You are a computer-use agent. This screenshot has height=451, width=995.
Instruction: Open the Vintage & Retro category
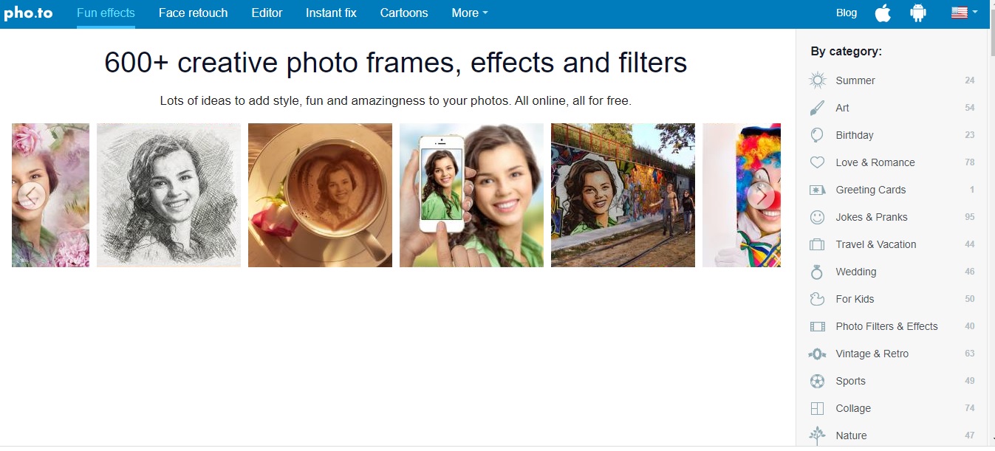[x=872, y=354]
